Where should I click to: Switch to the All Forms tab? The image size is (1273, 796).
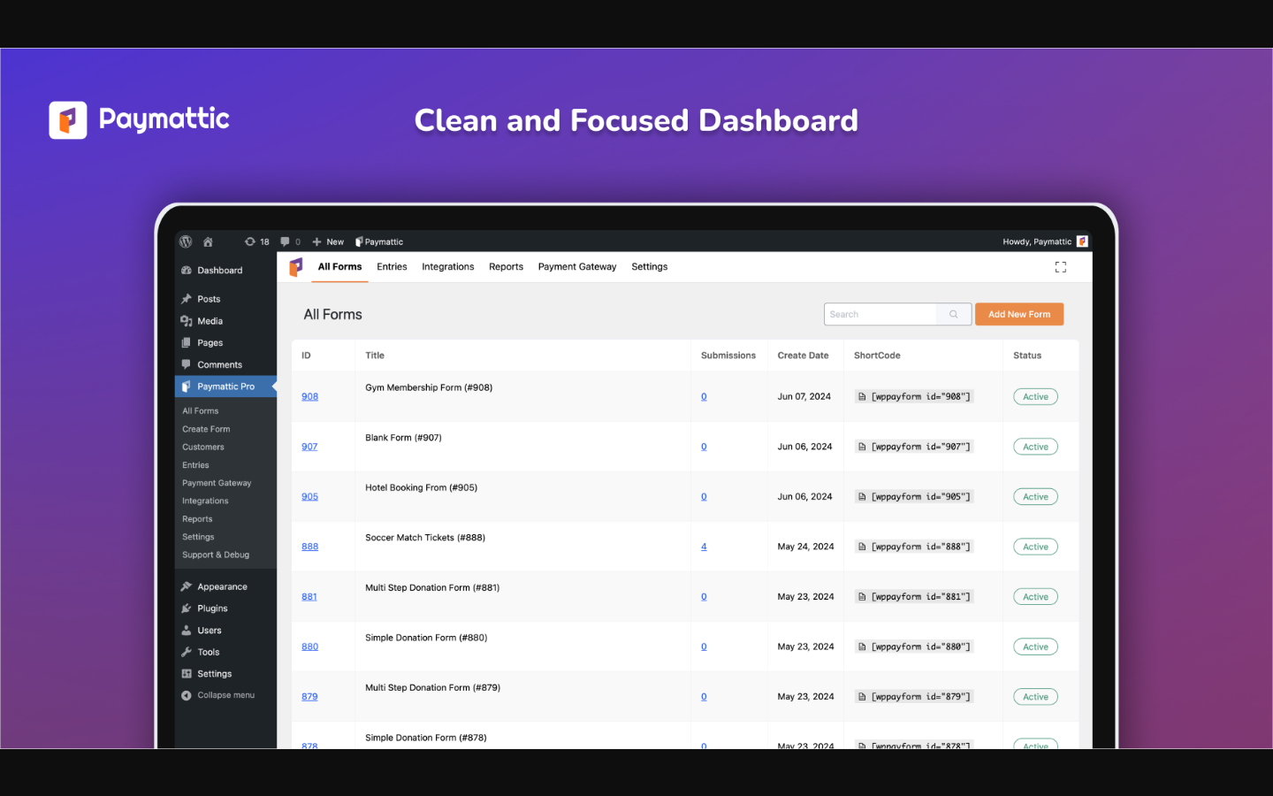[x=339, y=267]
